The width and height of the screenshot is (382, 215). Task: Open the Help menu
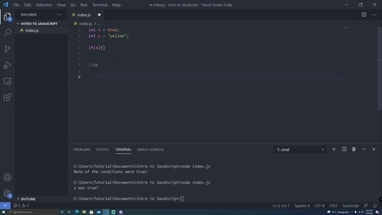pos(116,5)
